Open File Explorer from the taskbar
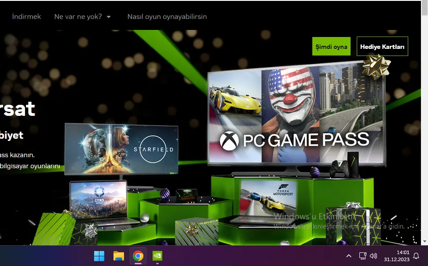The height and width of the screenshot is (266, 428). pyautogui.click(x=119, y=256)
